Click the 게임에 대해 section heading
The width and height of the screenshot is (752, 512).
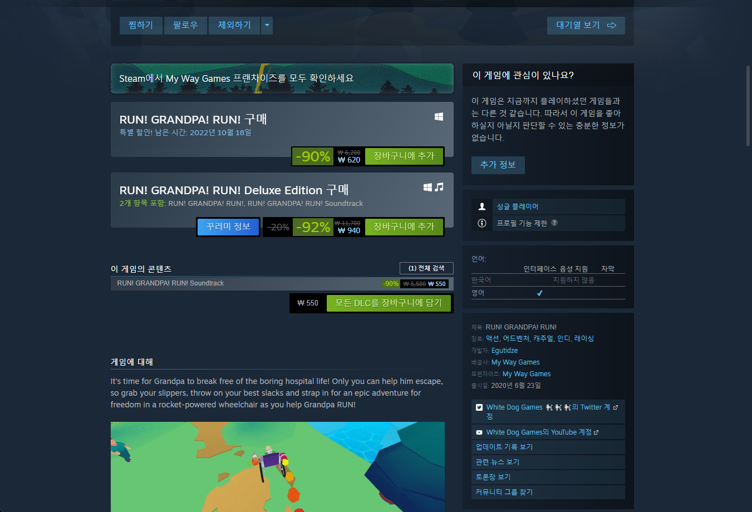[132, 362]
